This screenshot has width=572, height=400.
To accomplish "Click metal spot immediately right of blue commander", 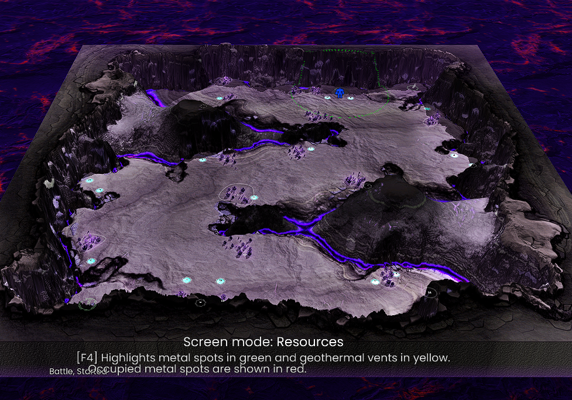I will 351,98.
